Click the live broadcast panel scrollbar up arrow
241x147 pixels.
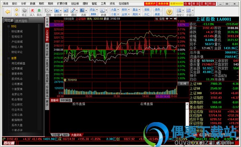pyautogui.click(x=187, y=104)
